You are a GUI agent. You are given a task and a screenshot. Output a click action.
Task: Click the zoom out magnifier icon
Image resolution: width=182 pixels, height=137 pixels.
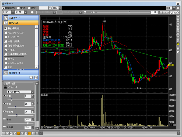point(164,12)
